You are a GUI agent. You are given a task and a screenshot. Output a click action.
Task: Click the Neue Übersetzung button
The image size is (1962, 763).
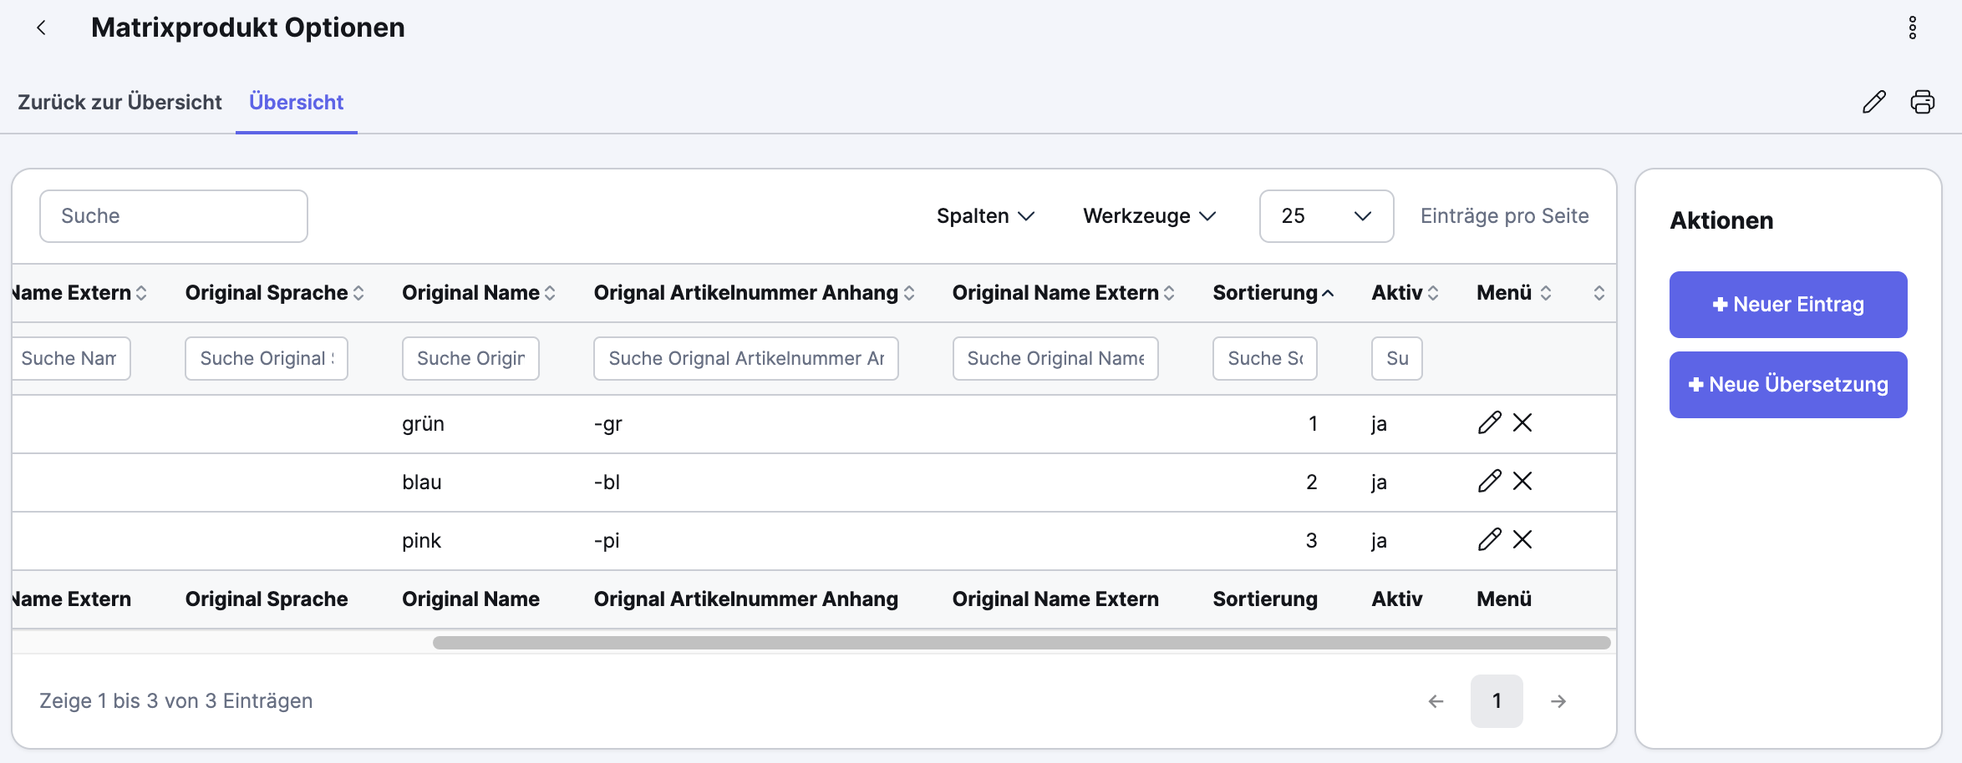1788,385
